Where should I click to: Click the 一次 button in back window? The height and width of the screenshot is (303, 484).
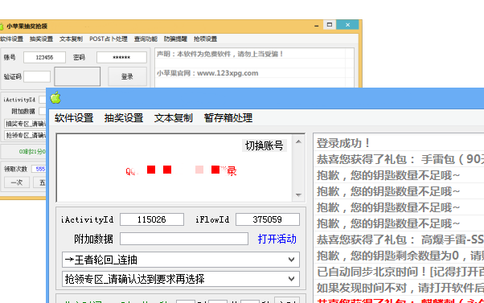[x=17, y=182]
